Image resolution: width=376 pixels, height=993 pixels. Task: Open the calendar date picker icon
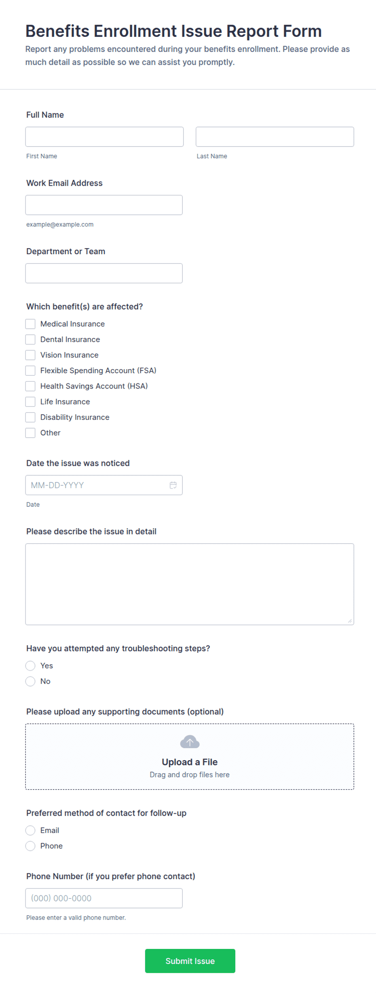173,485
